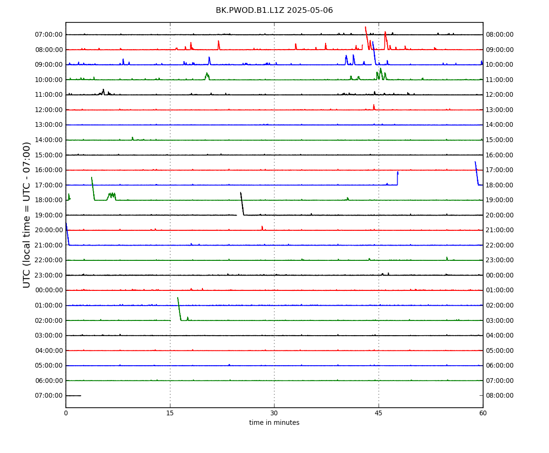
Task: Click the 23:00:00 label on the right axis
Action: (x=500, y=260)
